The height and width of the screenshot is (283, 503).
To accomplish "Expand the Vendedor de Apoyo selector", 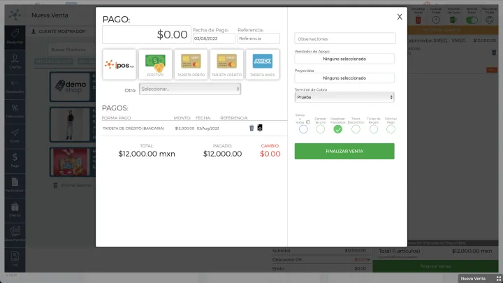I will pos(344,59).
